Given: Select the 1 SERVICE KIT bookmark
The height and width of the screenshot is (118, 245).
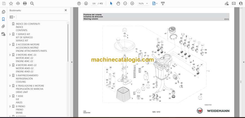Looking at the screenshot, I should [23, 34].
